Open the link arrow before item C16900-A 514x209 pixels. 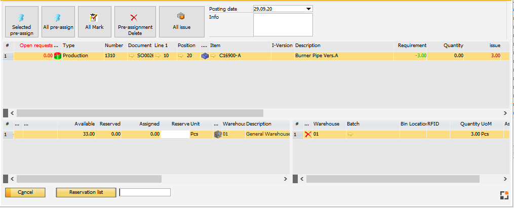pos(213,56)
